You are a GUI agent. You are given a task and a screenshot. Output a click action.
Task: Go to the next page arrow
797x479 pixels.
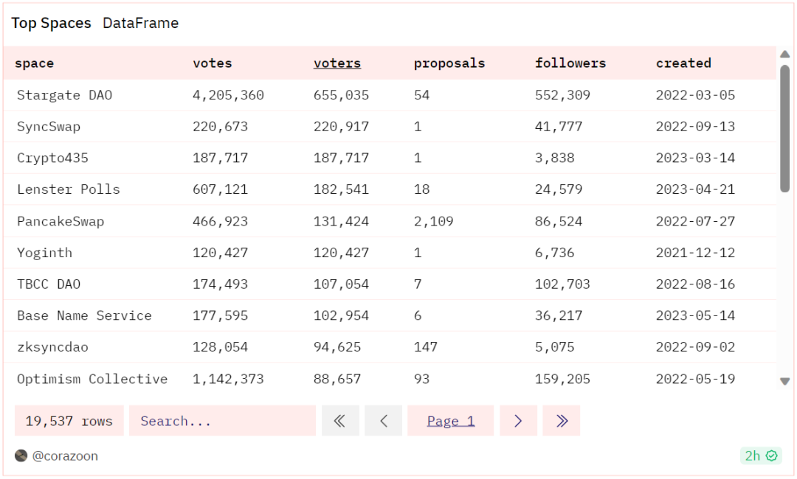[518, 421]
